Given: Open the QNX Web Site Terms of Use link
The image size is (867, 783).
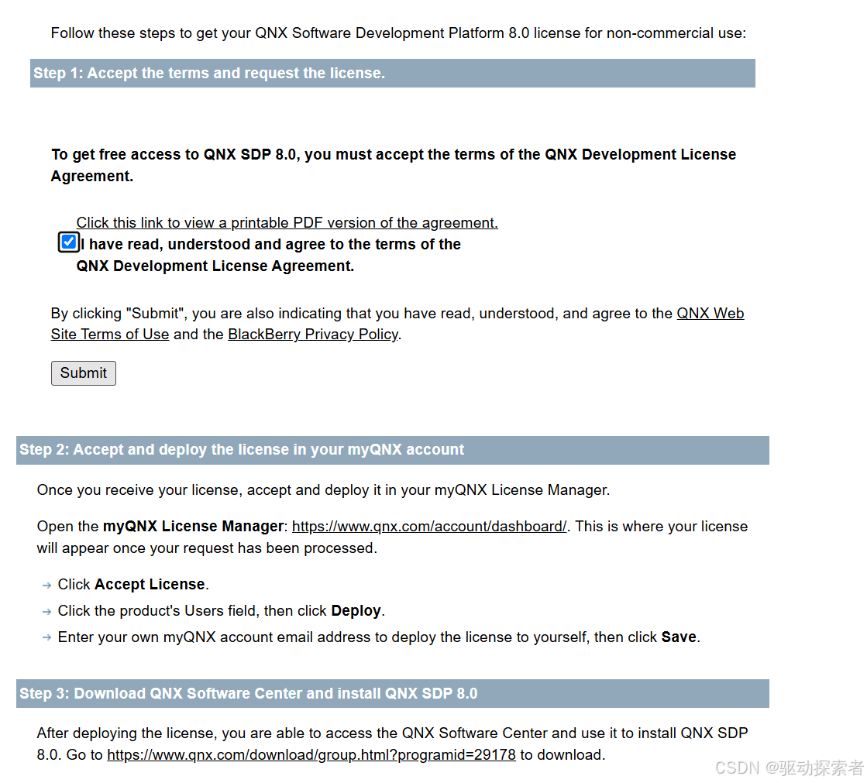Looking at the screenshot, I should [x=397, y=324].
